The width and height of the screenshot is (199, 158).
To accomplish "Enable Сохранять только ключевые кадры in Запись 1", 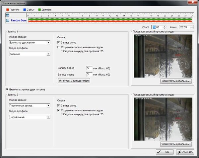I will point(58,47).
